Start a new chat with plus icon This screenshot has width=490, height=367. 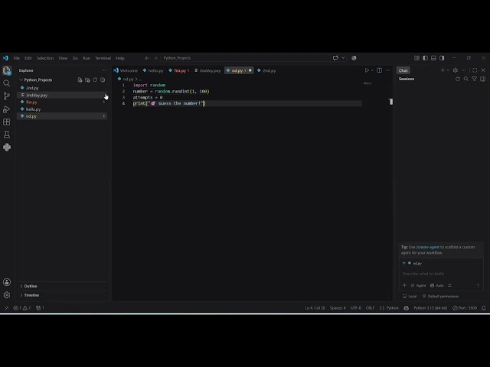[x=443, y=70]
